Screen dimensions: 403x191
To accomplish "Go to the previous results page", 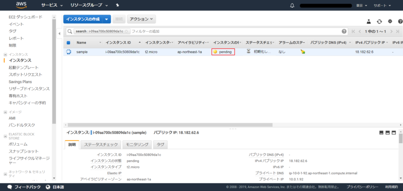I will tap(360, 31).
